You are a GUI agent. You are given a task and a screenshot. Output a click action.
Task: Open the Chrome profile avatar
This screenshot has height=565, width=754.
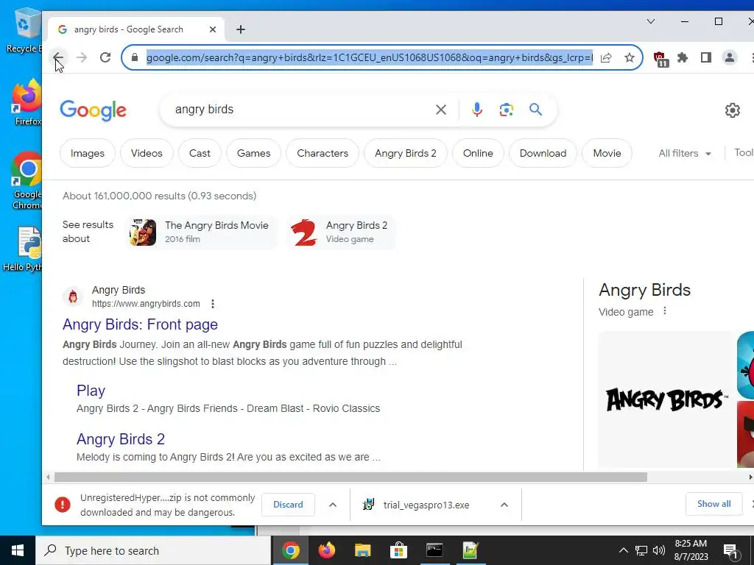(x=730, y=57)
